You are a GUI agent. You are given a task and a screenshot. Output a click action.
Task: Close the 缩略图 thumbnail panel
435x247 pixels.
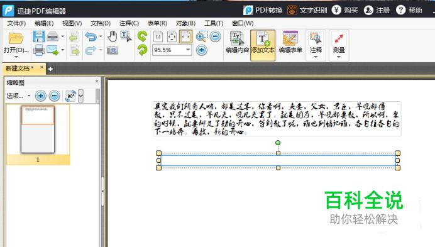97,81
